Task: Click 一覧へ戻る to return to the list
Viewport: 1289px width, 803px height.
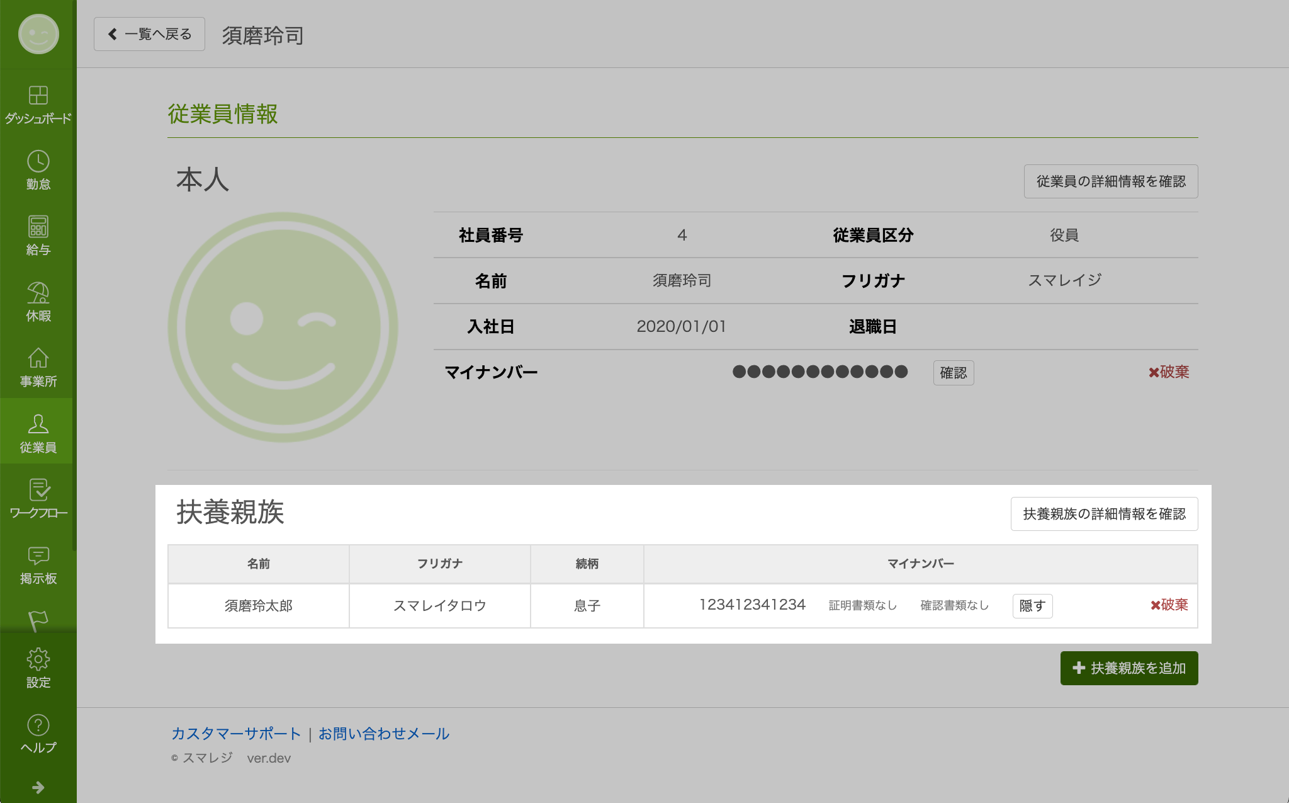Action: (149, 33)
